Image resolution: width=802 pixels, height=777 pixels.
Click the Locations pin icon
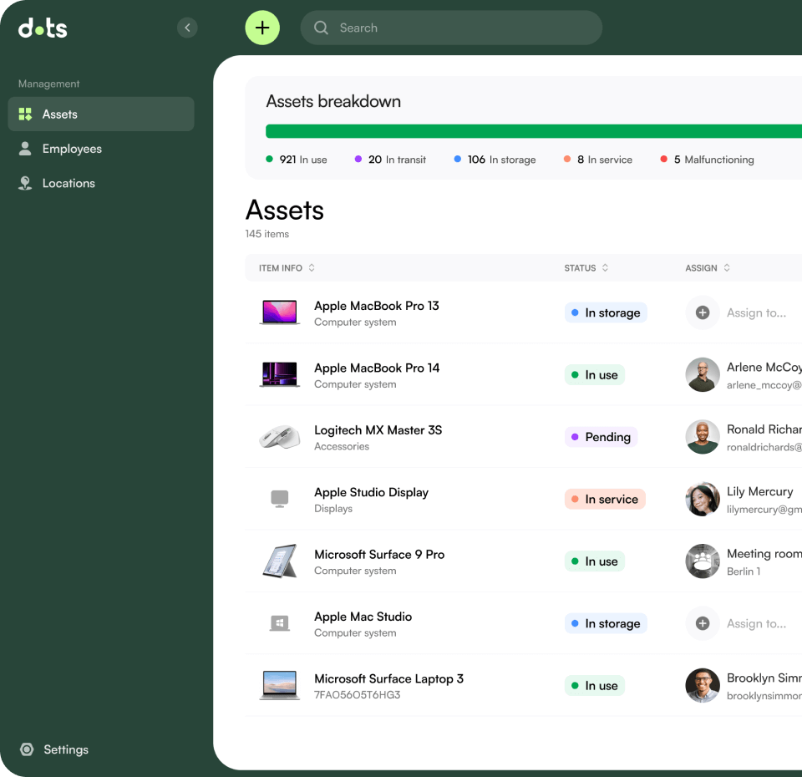tap(25, 183)
